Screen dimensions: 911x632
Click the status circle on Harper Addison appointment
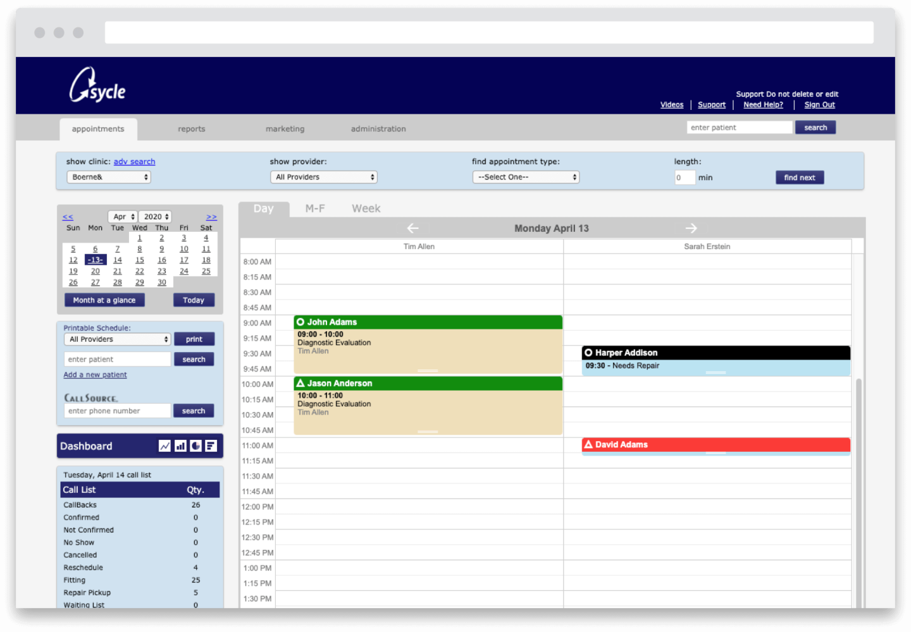[x=589, y=353]
